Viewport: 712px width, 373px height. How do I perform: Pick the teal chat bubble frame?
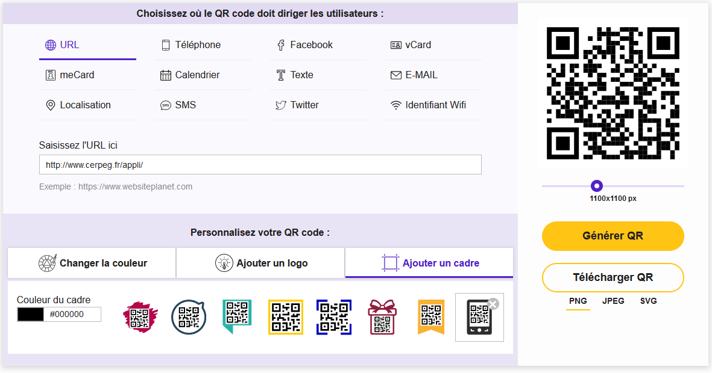click(x=237, y=316)
